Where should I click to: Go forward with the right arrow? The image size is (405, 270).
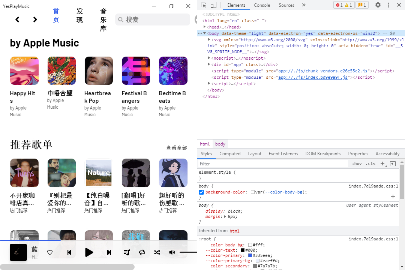(35, 19)
